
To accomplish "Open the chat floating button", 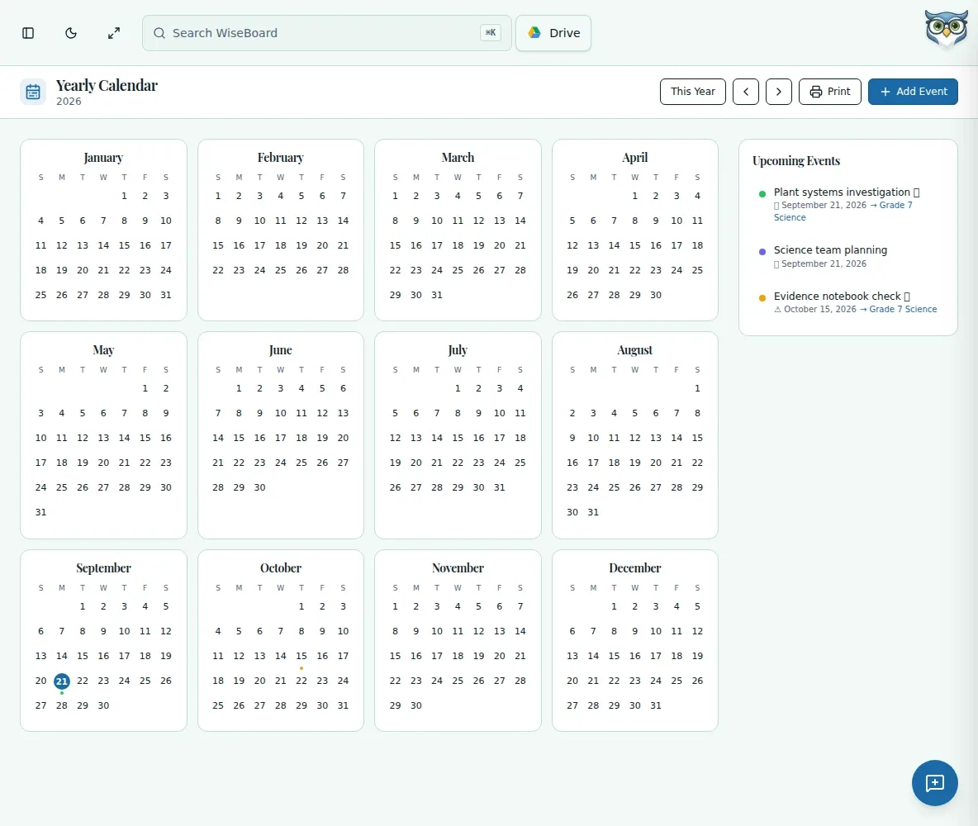I will pos(934,783).
